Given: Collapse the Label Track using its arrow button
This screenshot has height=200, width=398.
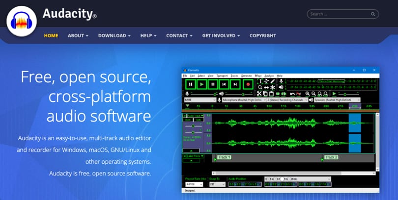Looking at the screenshot, I should pyautogui.click(x=192, y=160).
